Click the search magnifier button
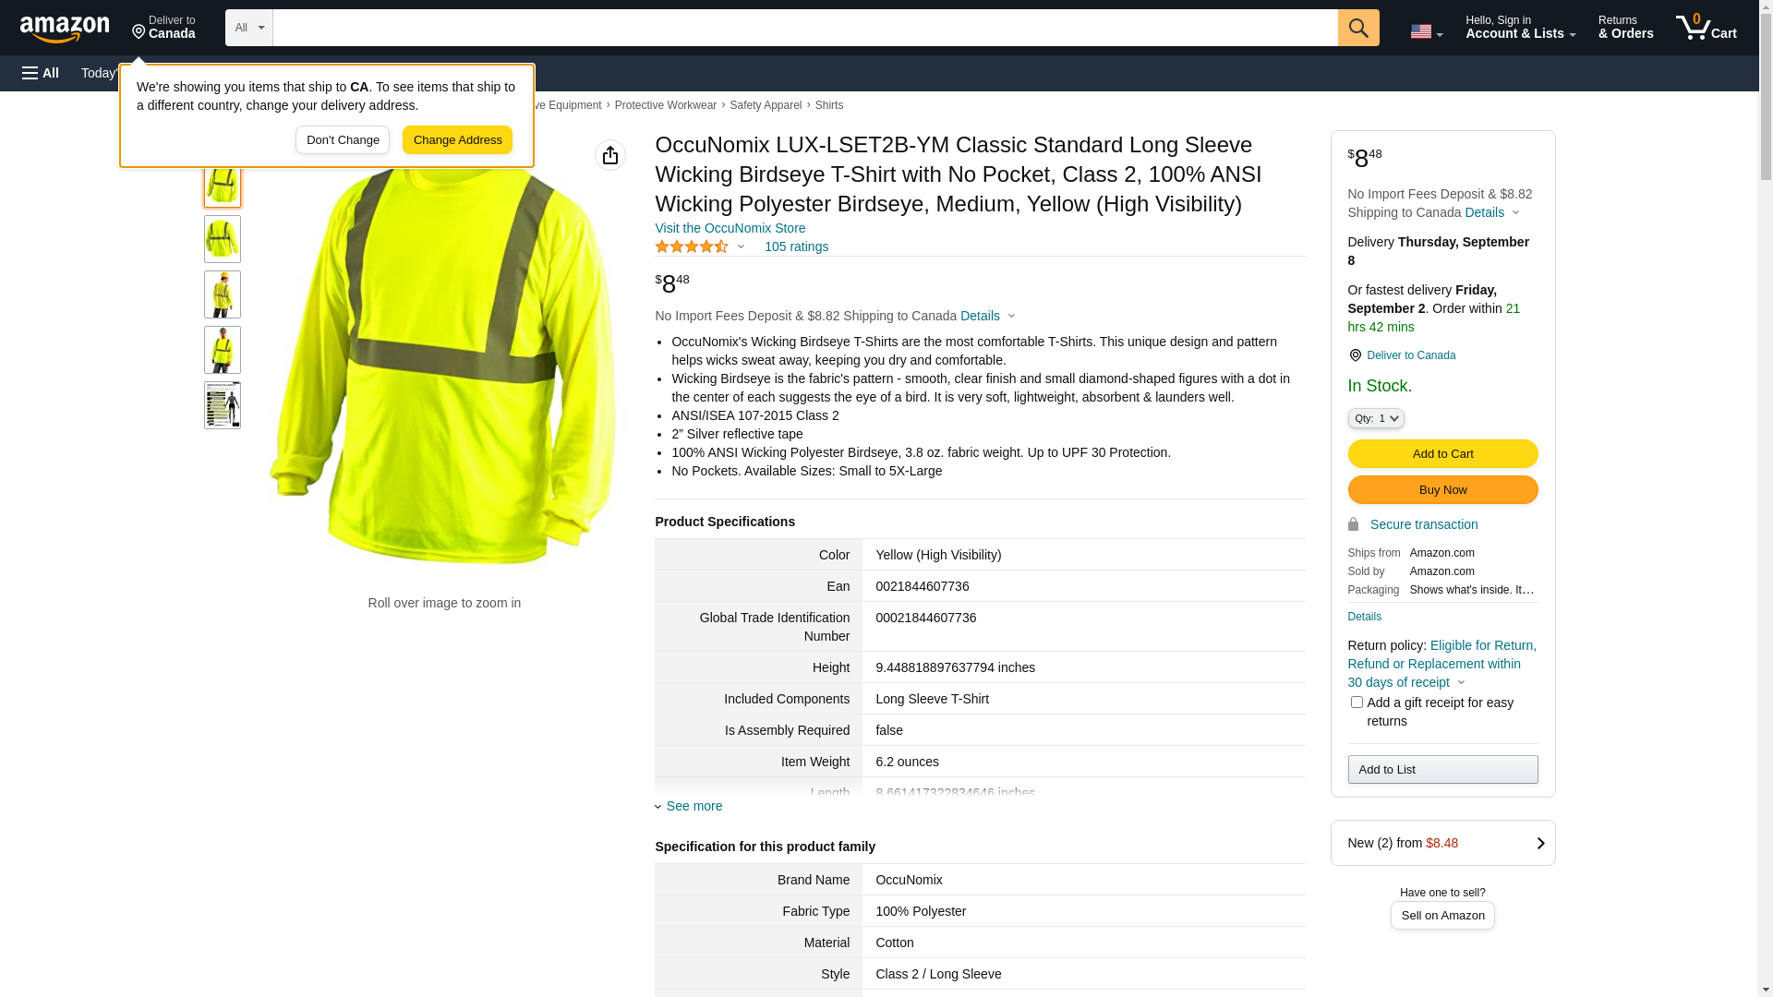 (1357, 28)
